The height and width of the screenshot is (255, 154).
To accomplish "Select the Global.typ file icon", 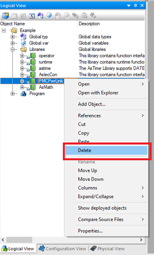I will point(24,36).
